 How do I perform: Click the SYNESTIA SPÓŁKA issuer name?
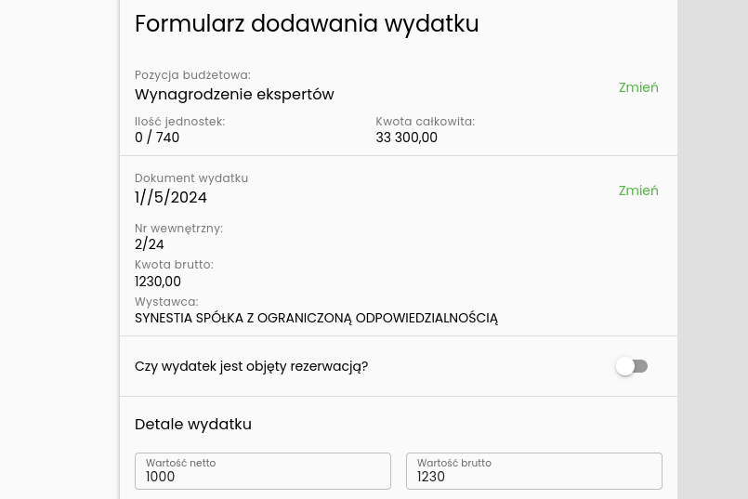(316, 318)
